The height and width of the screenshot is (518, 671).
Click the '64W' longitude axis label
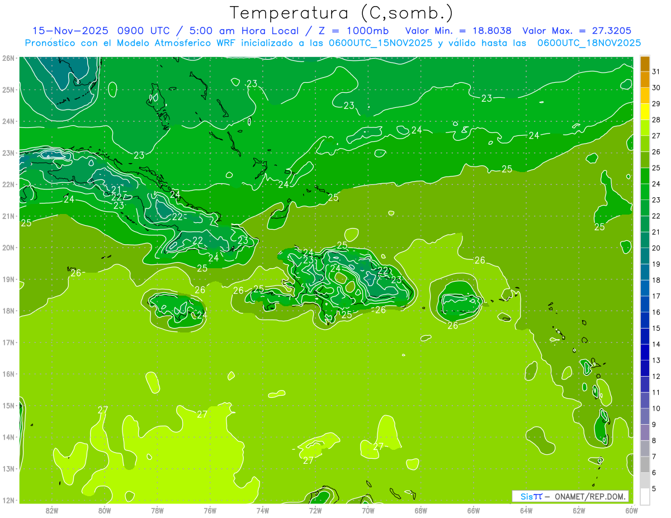526,510
